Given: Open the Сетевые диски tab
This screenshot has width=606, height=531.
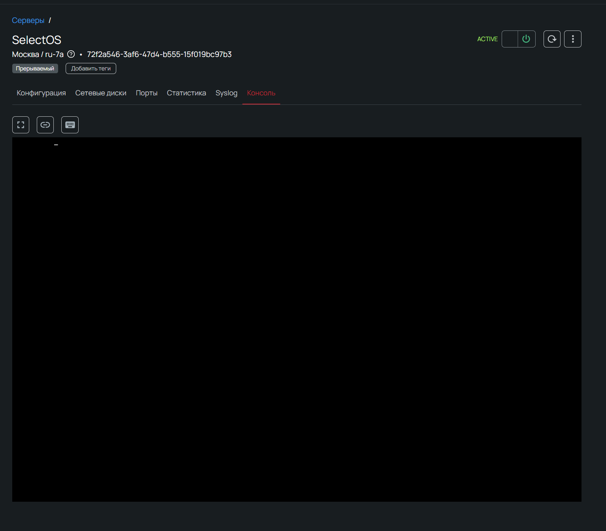Looking at the screenshot, I should tap(101, 93).
